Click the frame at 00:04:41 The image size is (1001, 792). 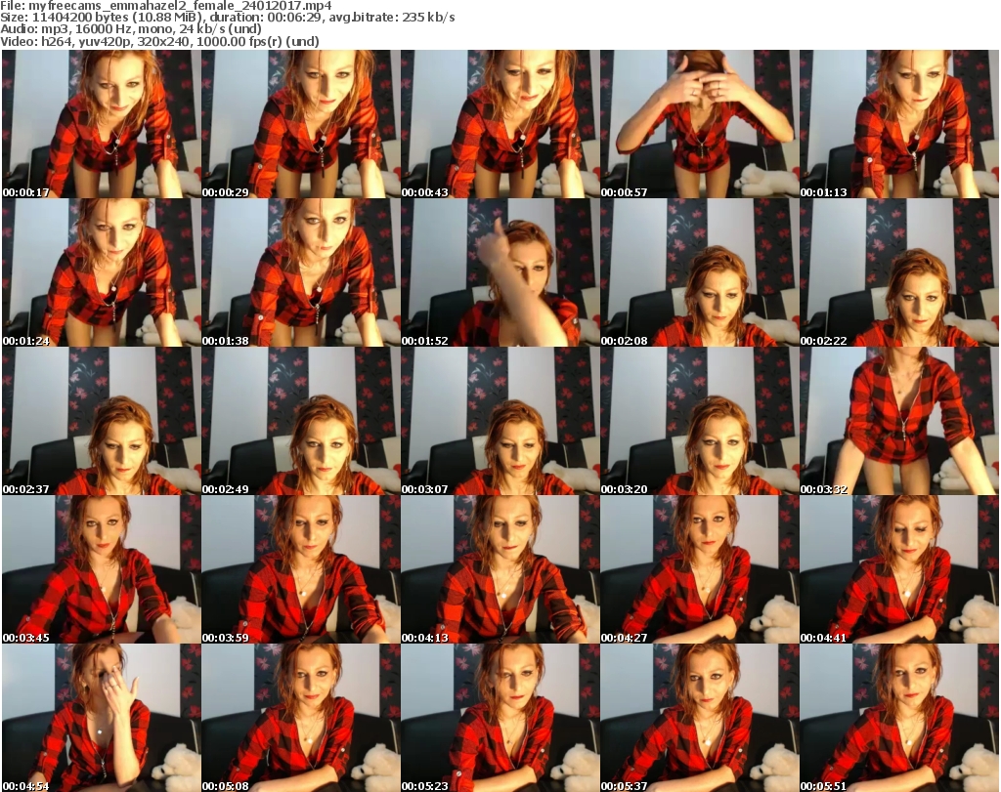pyautogui.click(x=899, y=569)
